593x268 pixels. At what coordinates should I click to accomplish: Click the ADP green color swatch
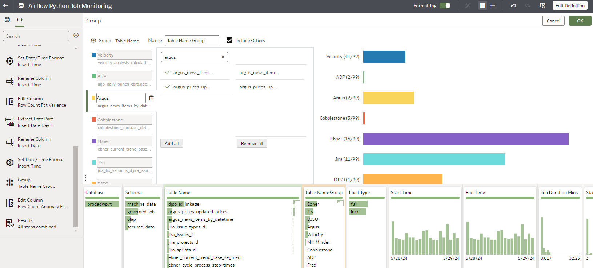[x=94, y=76]
